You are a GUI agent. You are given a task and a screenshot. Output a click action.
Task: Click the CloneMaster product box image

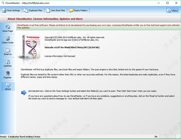pyautogui.click(x=31, y=47)
